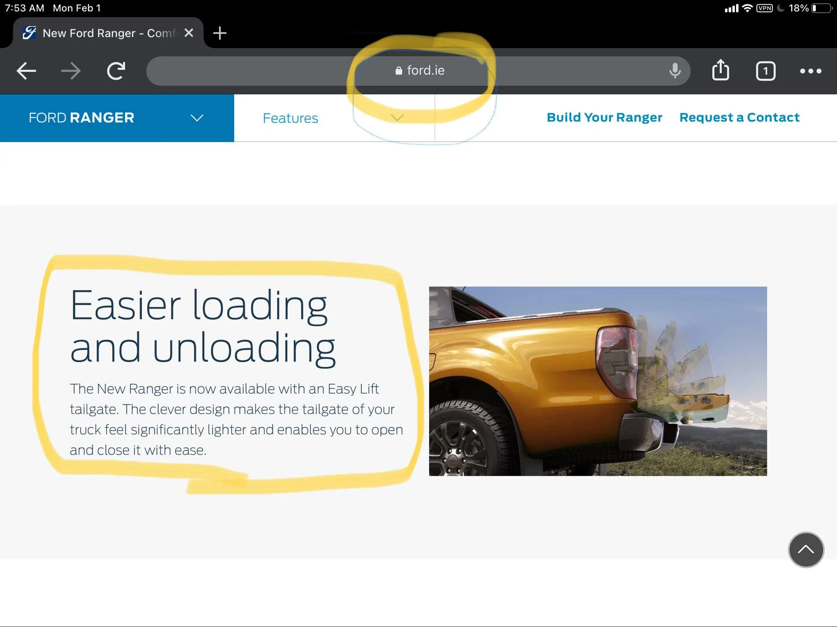Image resolution: width=837 pixels, height=627 pixels.
Task: Tap the microphone voice search icon
Action: pos(674,71)
